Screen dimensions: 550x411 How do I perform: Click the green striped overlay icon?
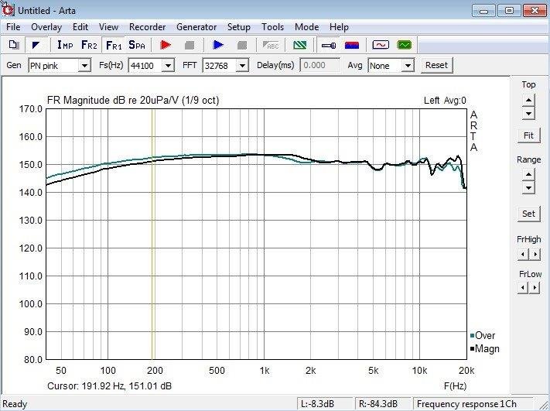(301, 45)
